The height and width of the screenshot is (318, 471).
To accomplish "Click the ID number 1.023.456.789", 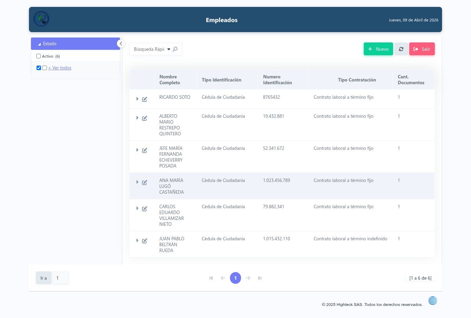I will (277, 181).
